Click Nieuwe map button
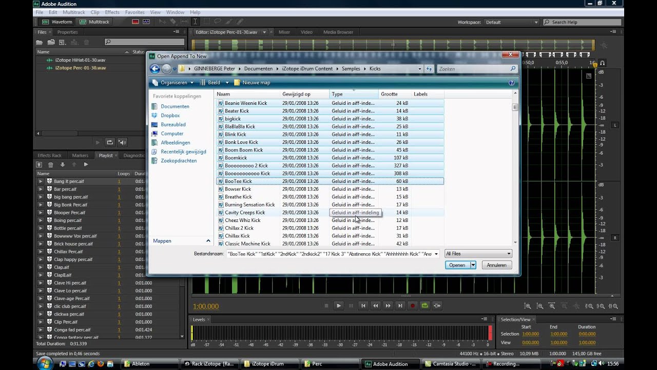This screenshot has height=370, width=657. [x=252, y=83]
